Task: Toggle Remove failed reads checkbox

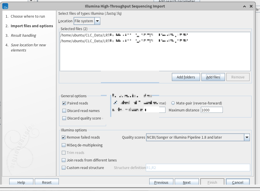Action: pos(63,137)
